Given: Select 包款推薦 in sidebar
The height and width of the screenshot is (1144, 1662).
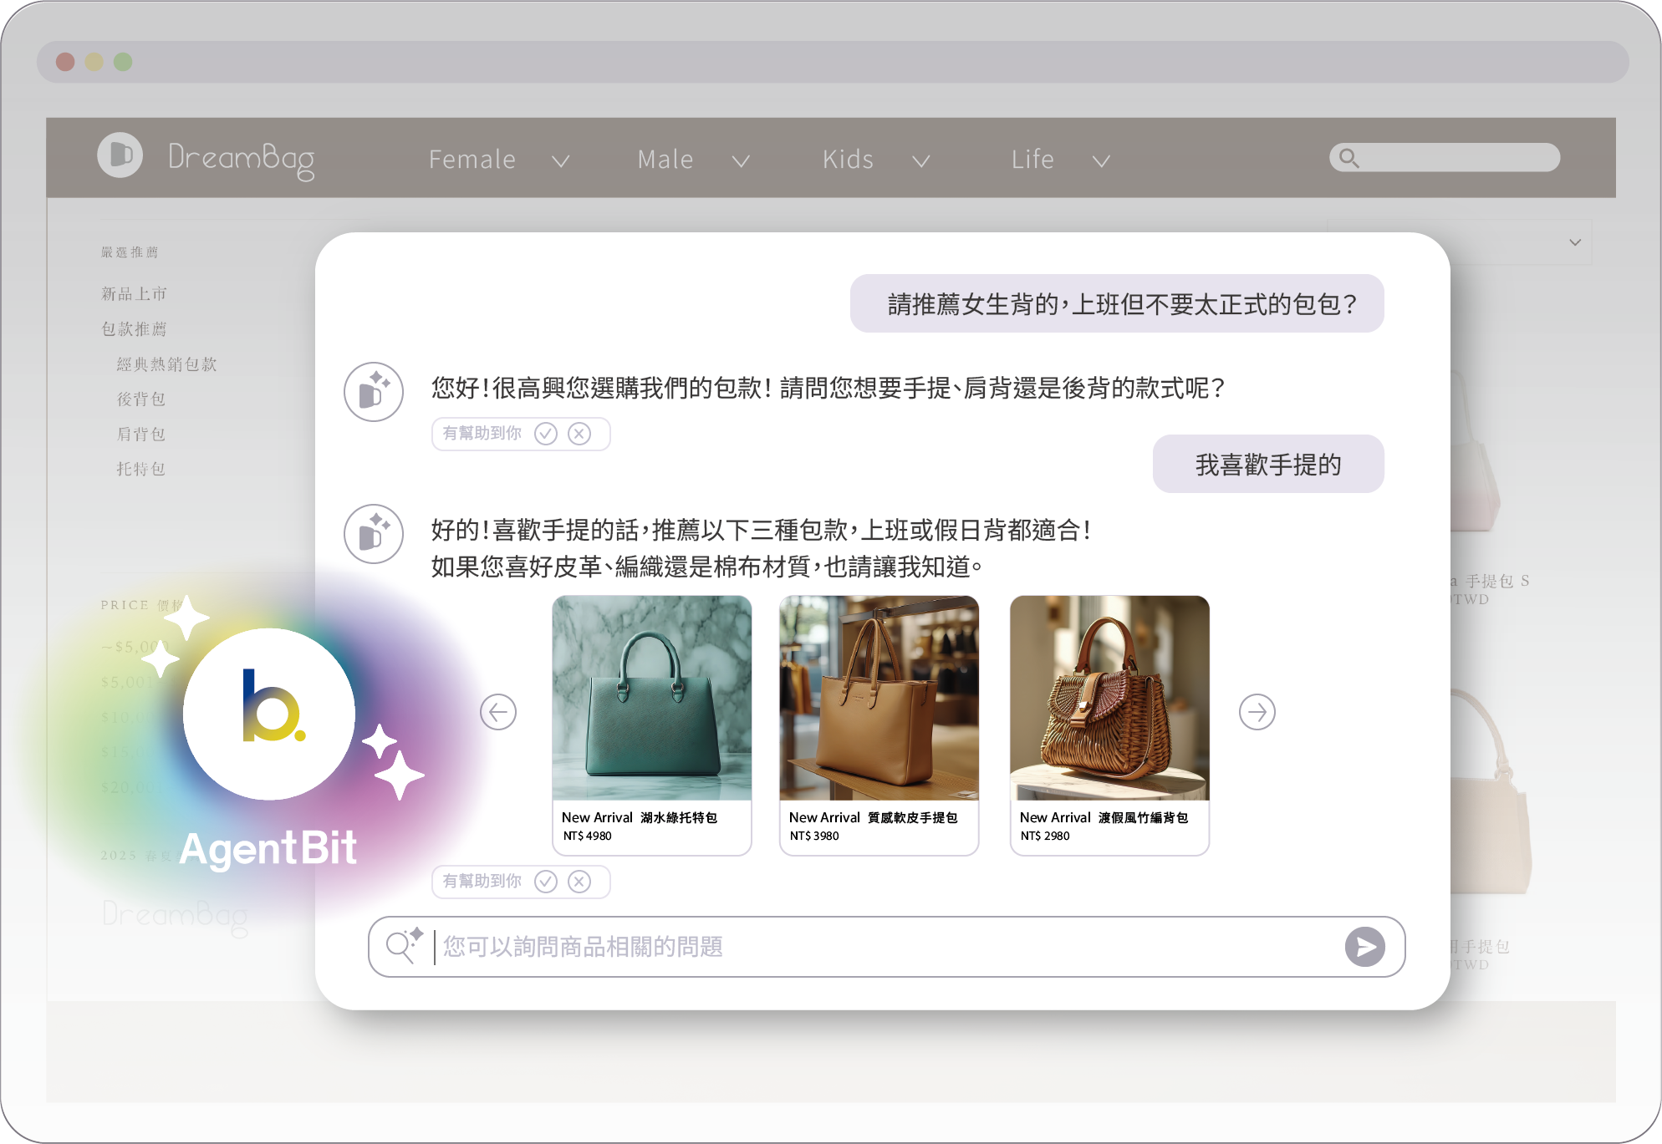Looking at the screenshot, I should pyautogui.click(x=134, y=329).
